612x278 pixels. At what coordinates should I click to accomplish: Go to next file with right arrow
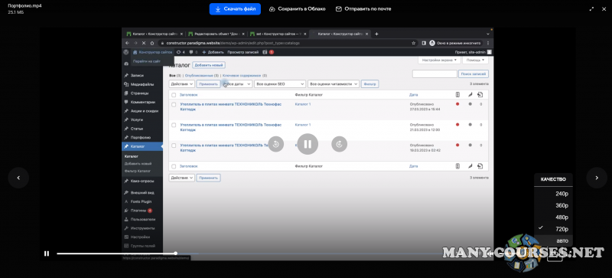[597, 178]
